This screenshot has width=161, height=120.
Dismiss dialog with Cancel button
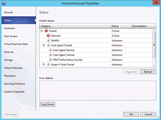click(x=148, y=114)
